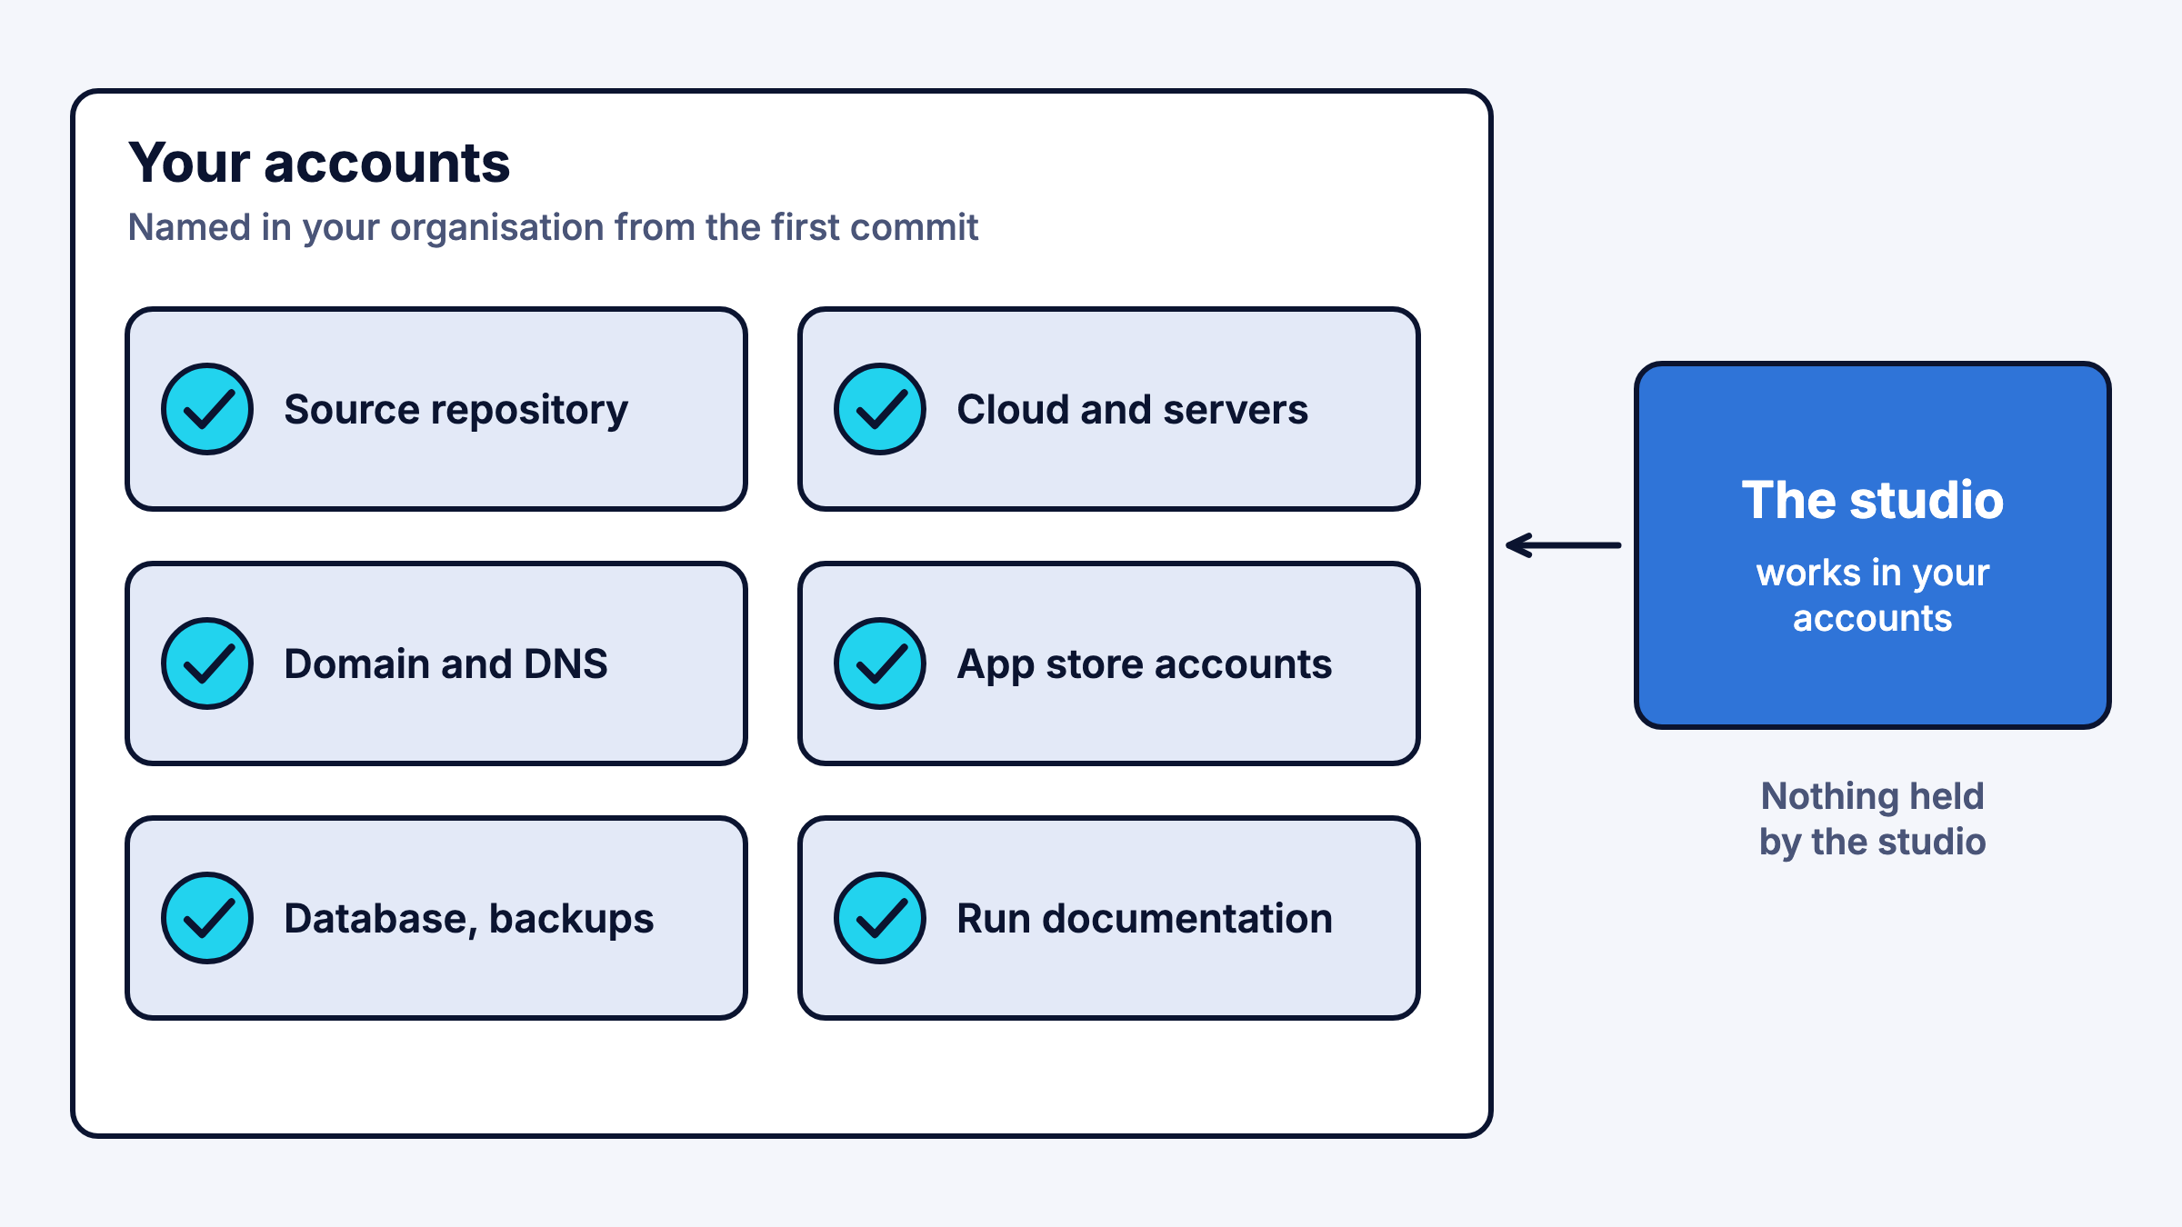Select the 'App store accounts' label

[x=1144, y=665]
